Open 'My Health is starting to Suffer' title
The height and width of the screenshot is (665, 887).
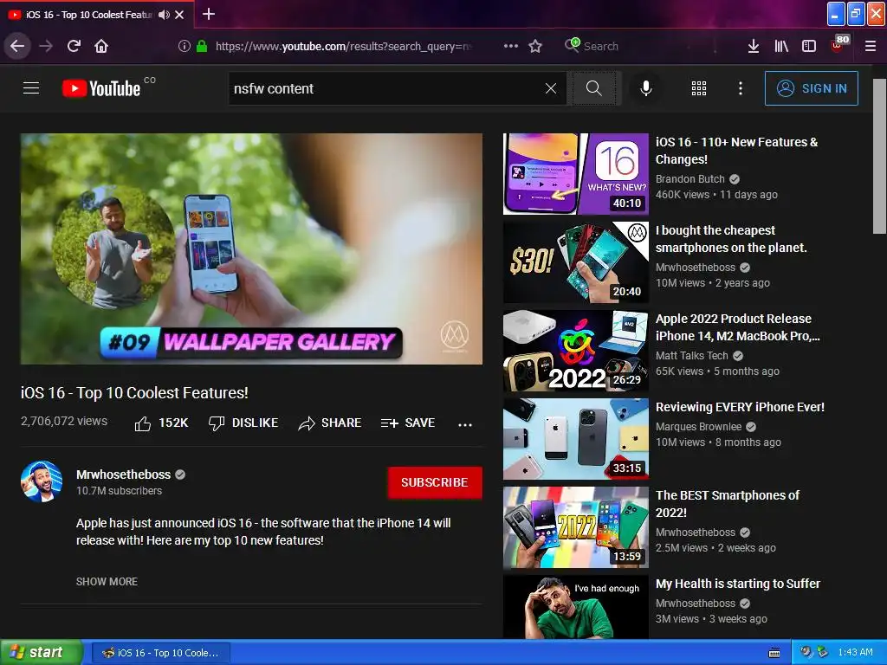point(738,584)
